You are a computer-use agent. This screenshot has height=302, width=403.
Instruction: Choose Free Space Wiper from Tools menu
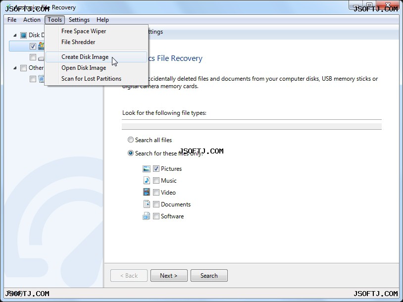tap(97, 31)
